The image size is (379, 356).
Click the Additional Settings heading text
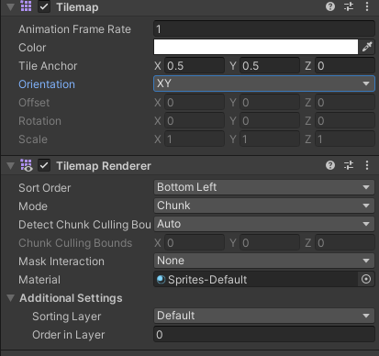point(71,298)
